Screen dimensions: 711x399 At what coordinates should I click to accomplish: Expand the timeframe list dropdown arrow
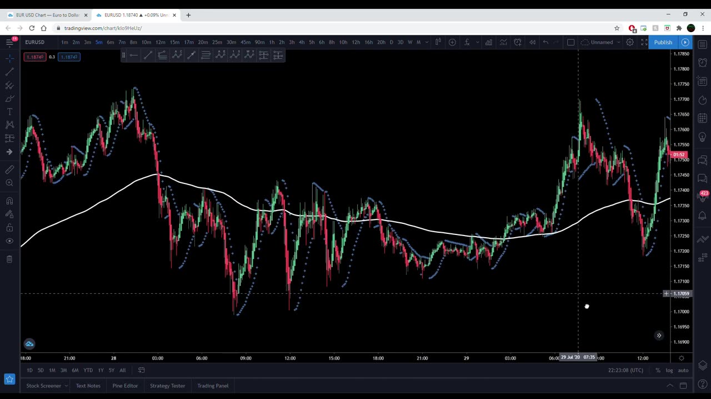pyautogui.click(x=427, y=42)
